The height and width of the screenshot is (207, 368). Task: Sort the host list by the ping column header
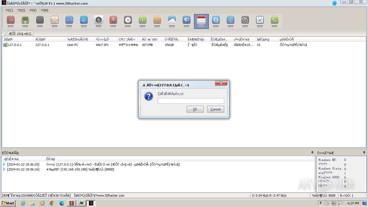click(x=267, y=39)
